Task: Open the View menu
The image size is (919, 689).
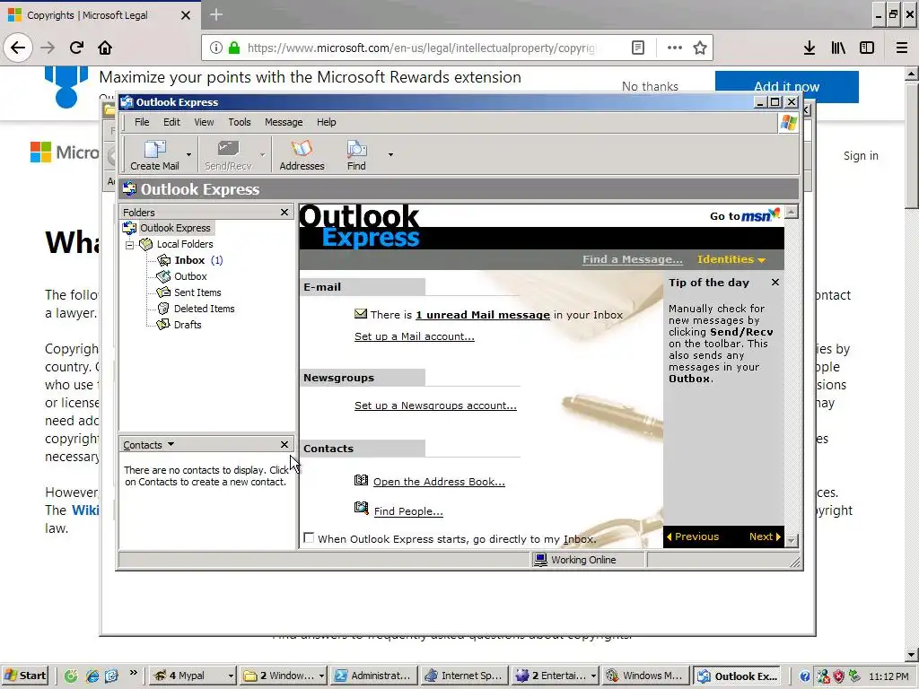Action: (204, 122)
